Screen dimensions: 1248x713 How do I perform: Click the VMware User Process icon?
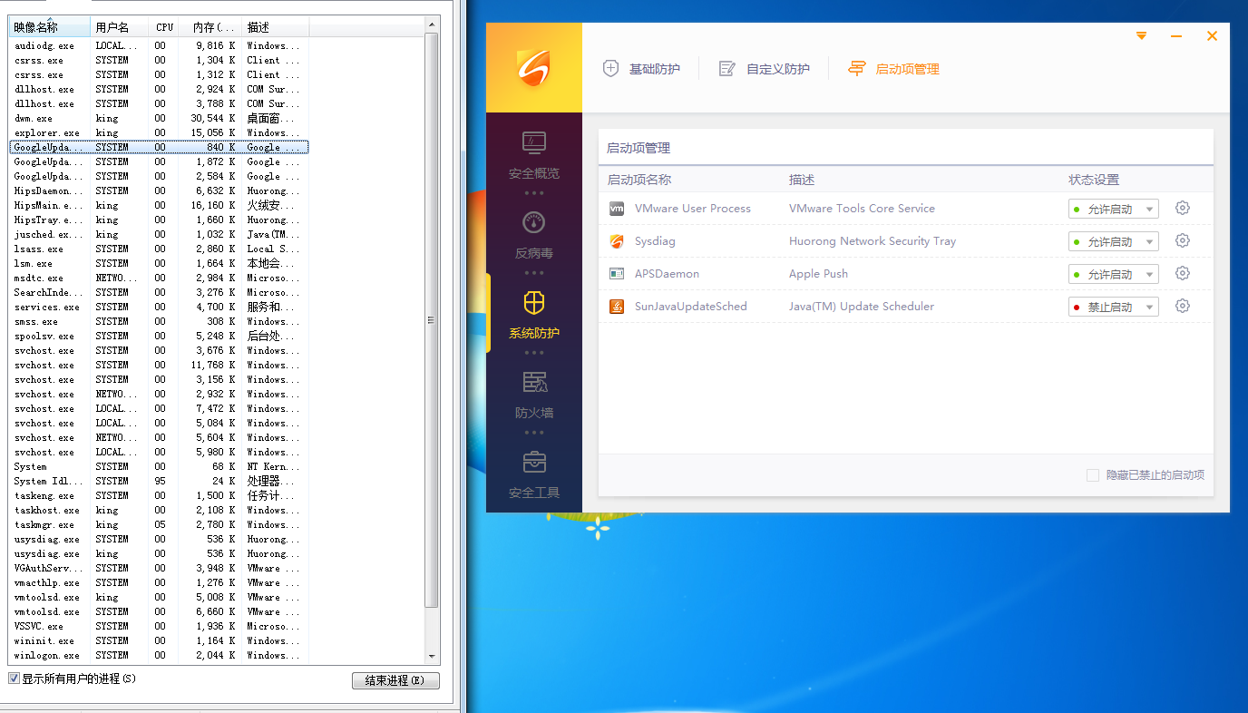point(617,209)
